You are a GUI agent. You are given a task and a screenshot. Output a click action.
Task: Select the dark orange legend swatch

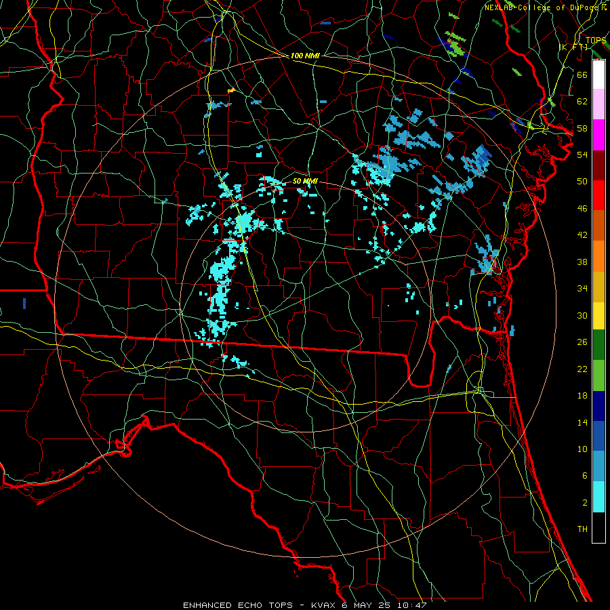pyautogui.click(x=598, y=226)
